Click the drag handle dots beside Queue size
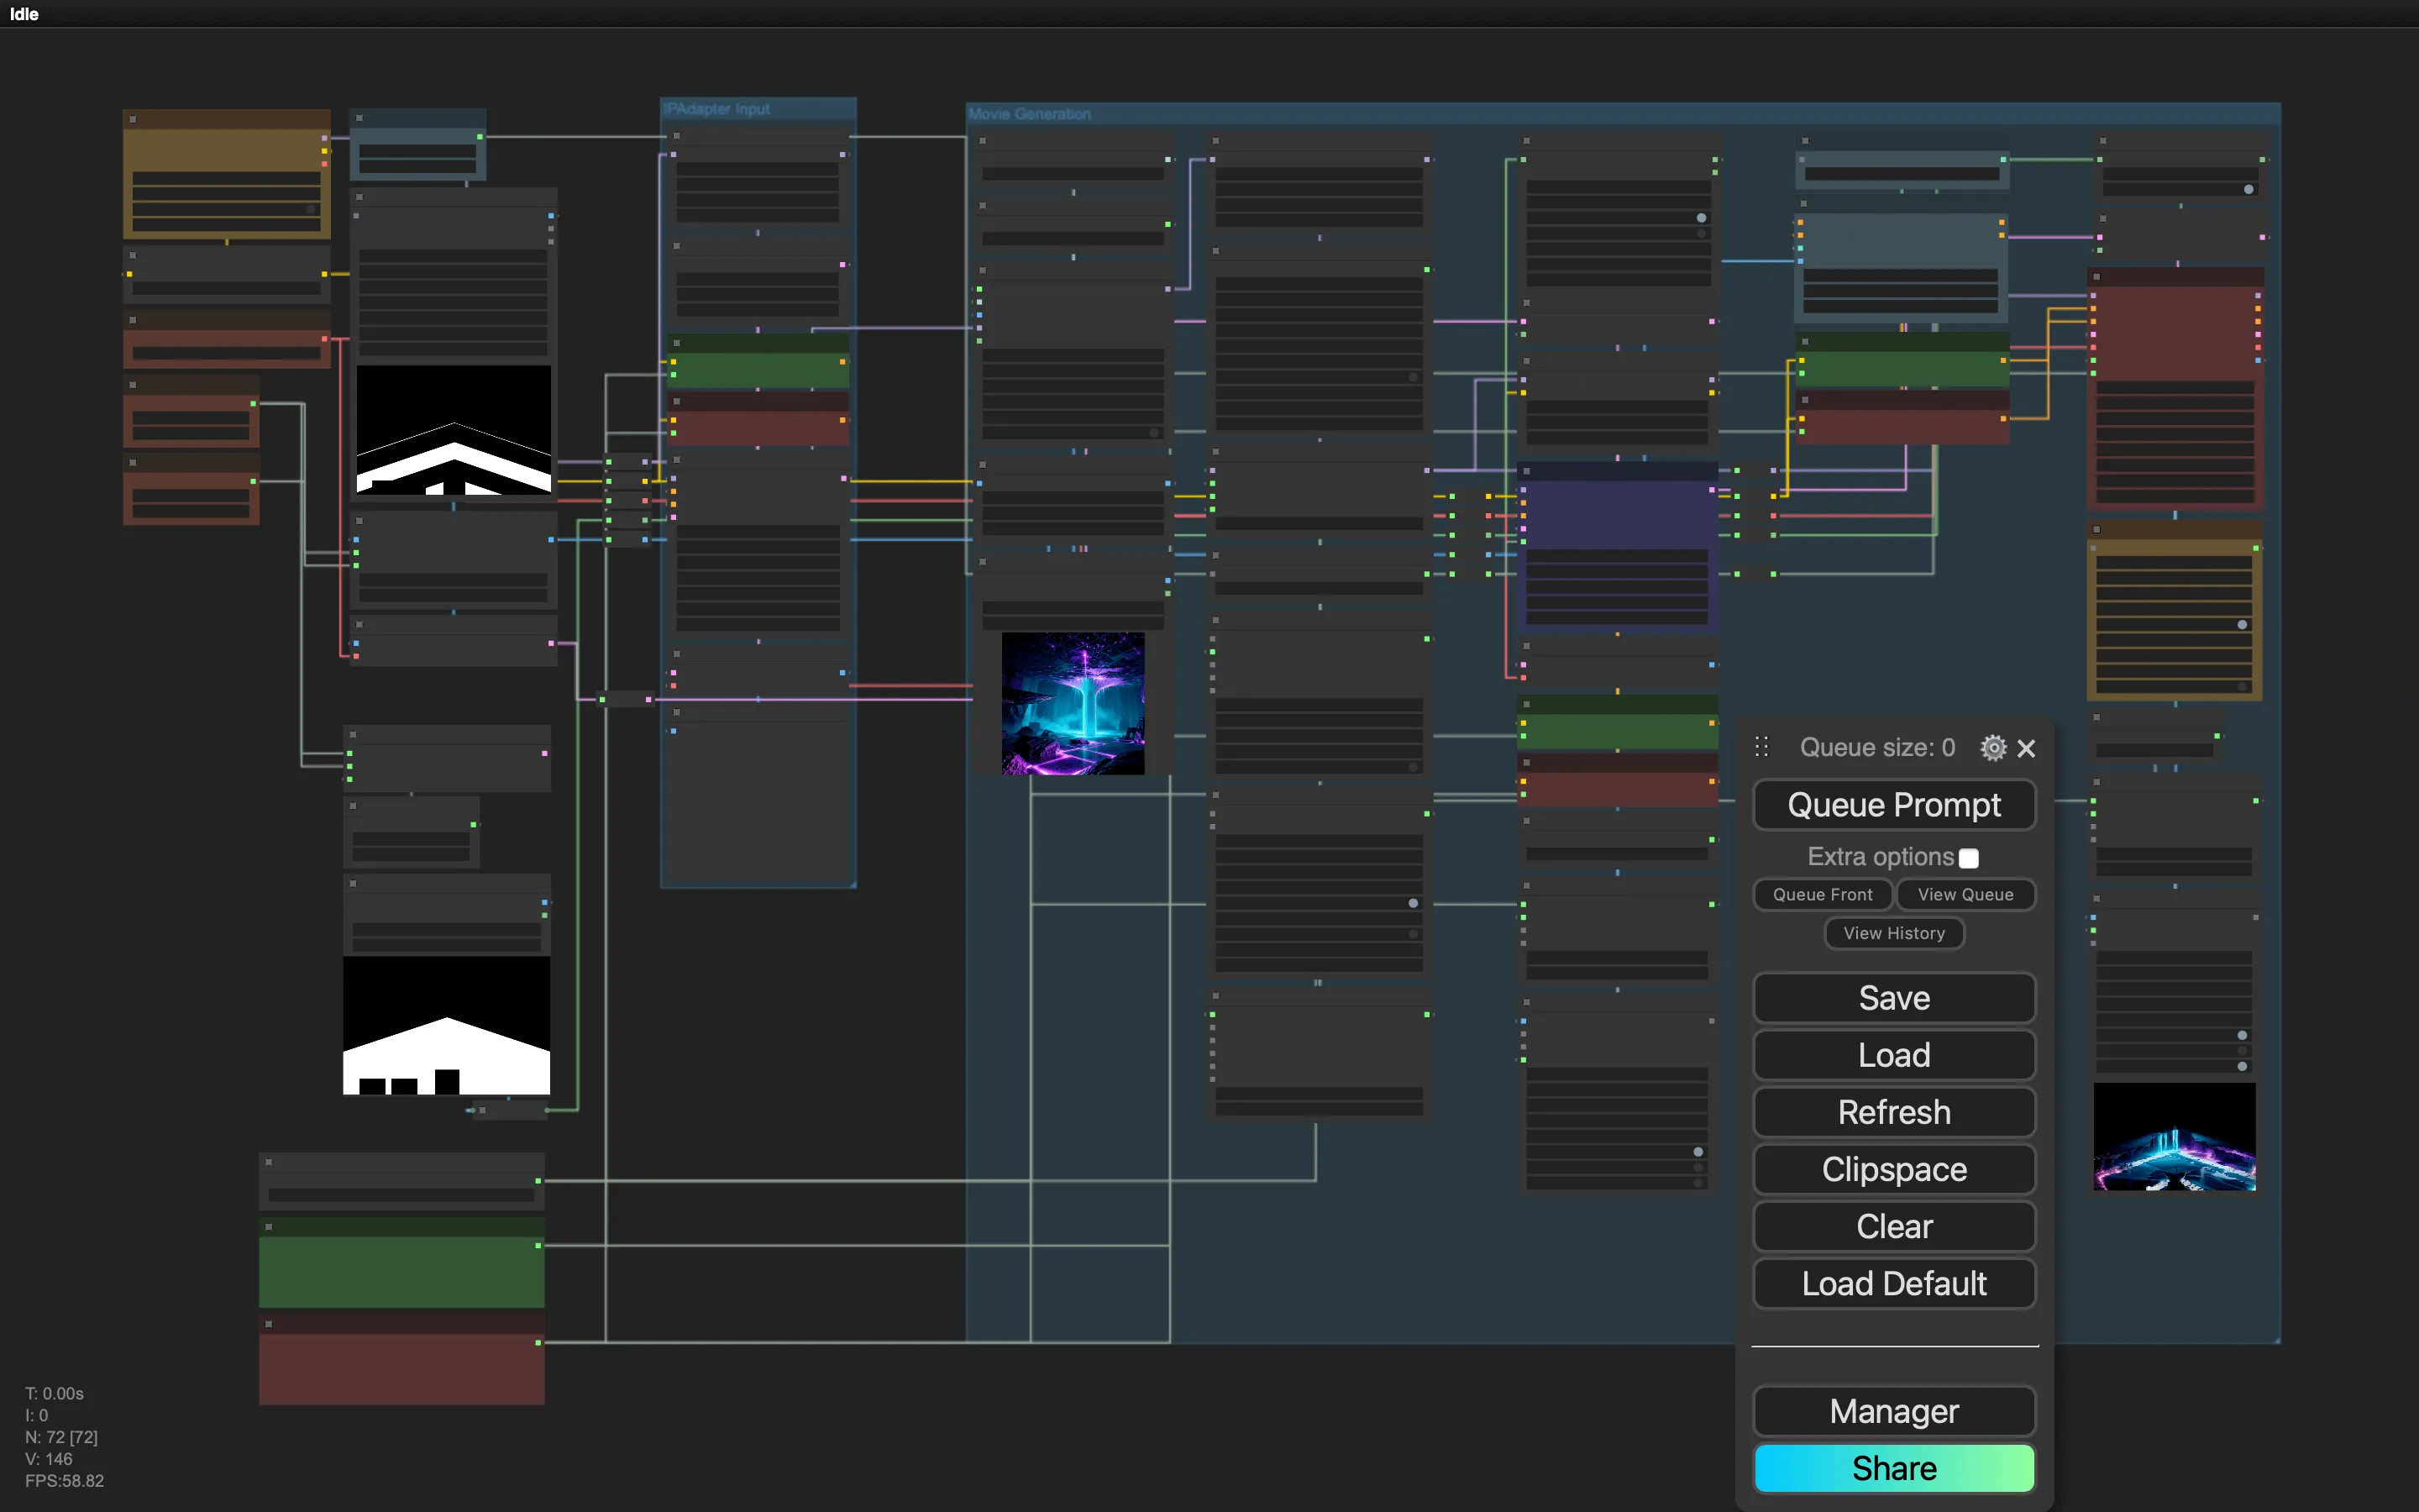The height and width of the screenshot is (1512, 2419). coord(1761,746)
